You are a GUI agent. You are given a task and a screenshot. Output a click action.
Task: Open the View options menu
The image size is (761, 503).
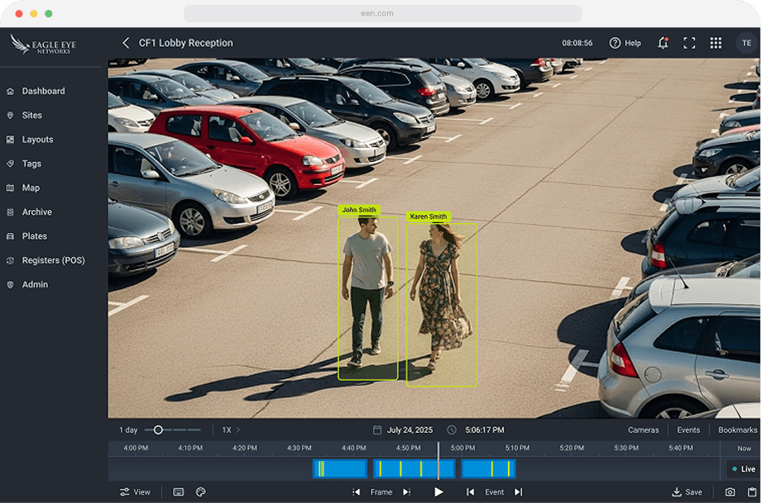[x=135, y=491]
